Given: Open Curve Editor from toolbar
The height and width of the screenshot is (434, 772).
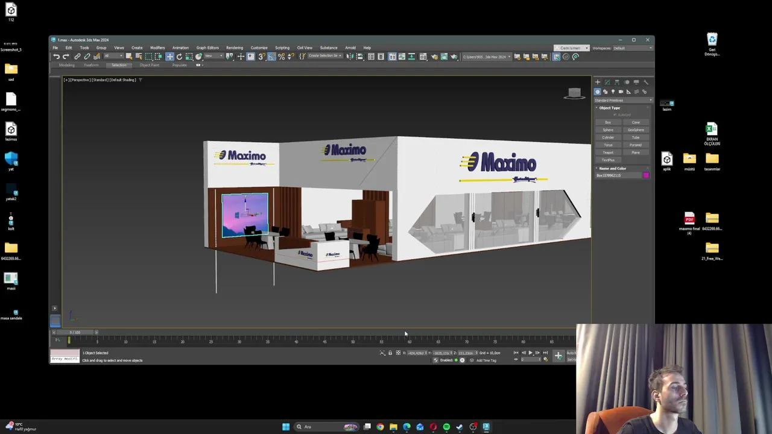Looking at the screenshot, I should pos(402,57).
